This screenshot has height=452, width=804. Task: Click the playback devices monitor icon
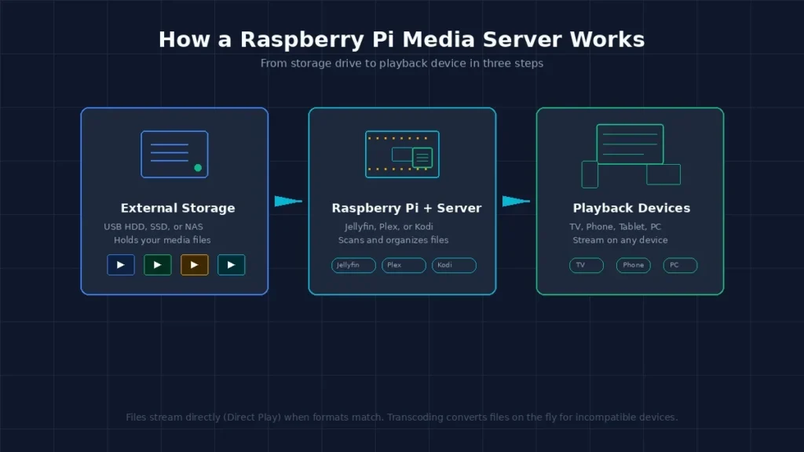click(630, 144)
